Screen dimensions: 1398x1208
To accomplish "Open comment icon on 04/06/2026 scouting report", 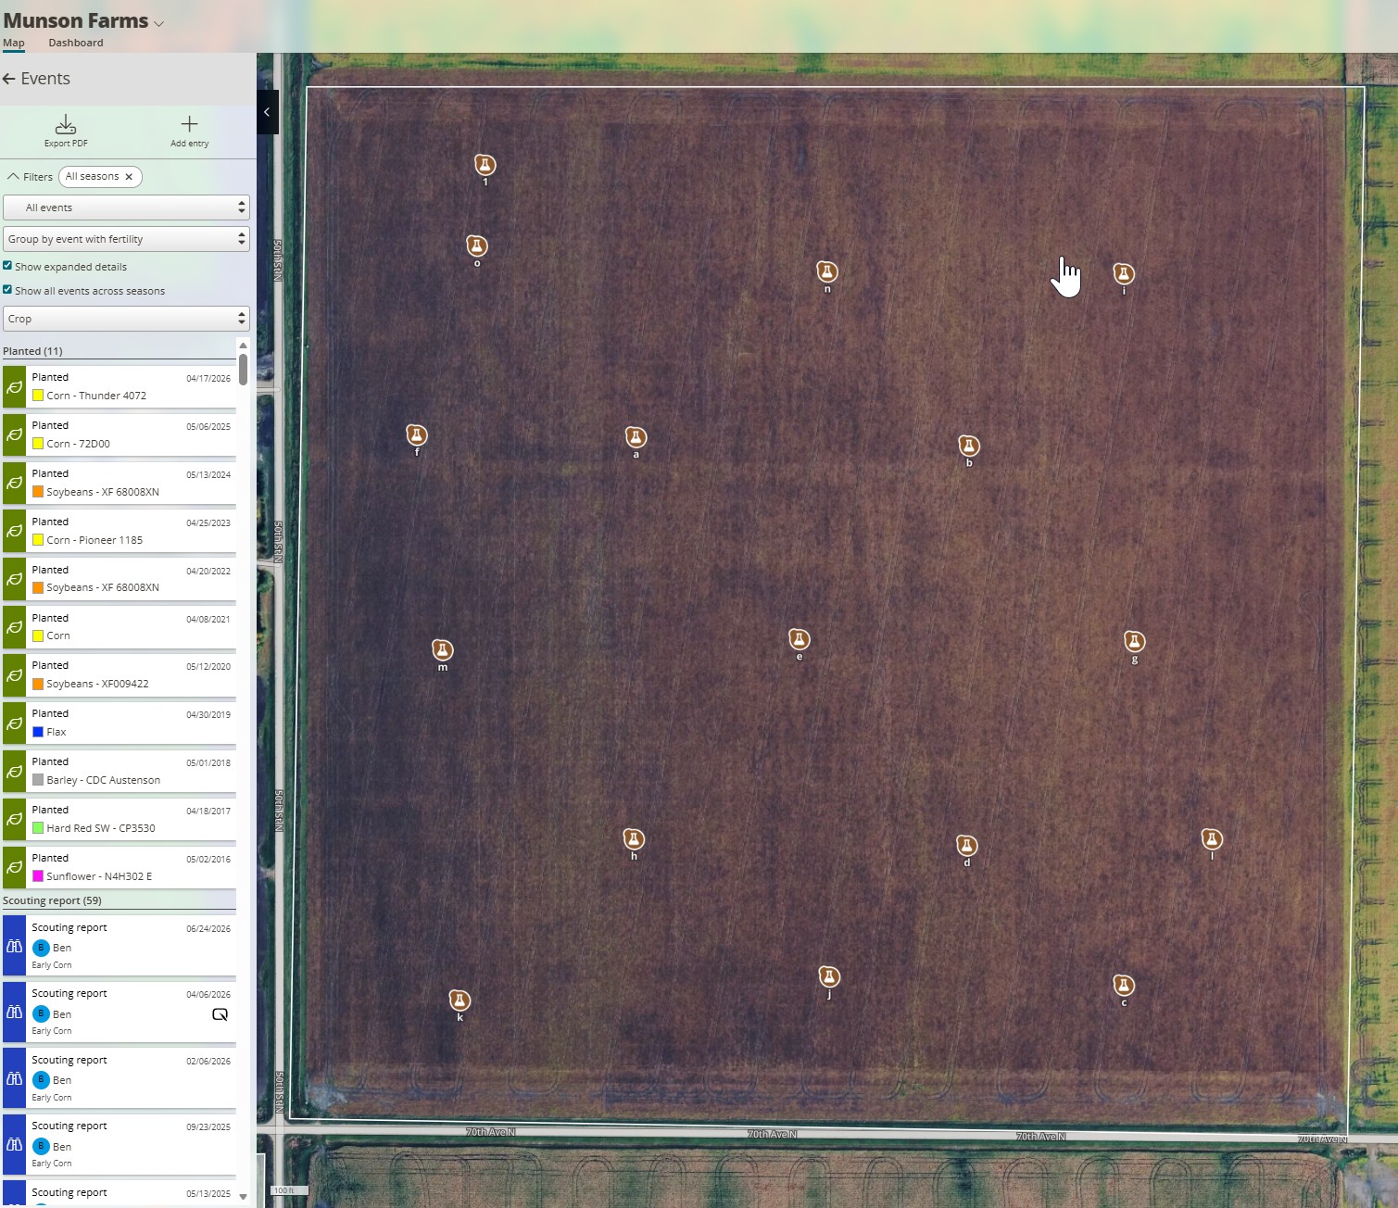I will (220, 1014).
